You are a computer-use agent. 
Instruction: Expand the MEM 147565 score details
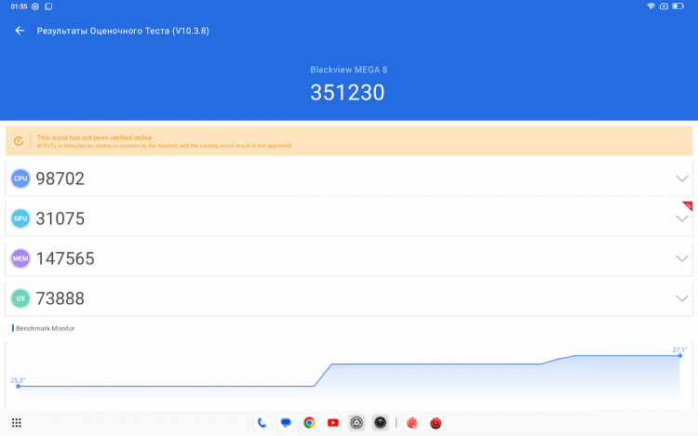[682, 258]
